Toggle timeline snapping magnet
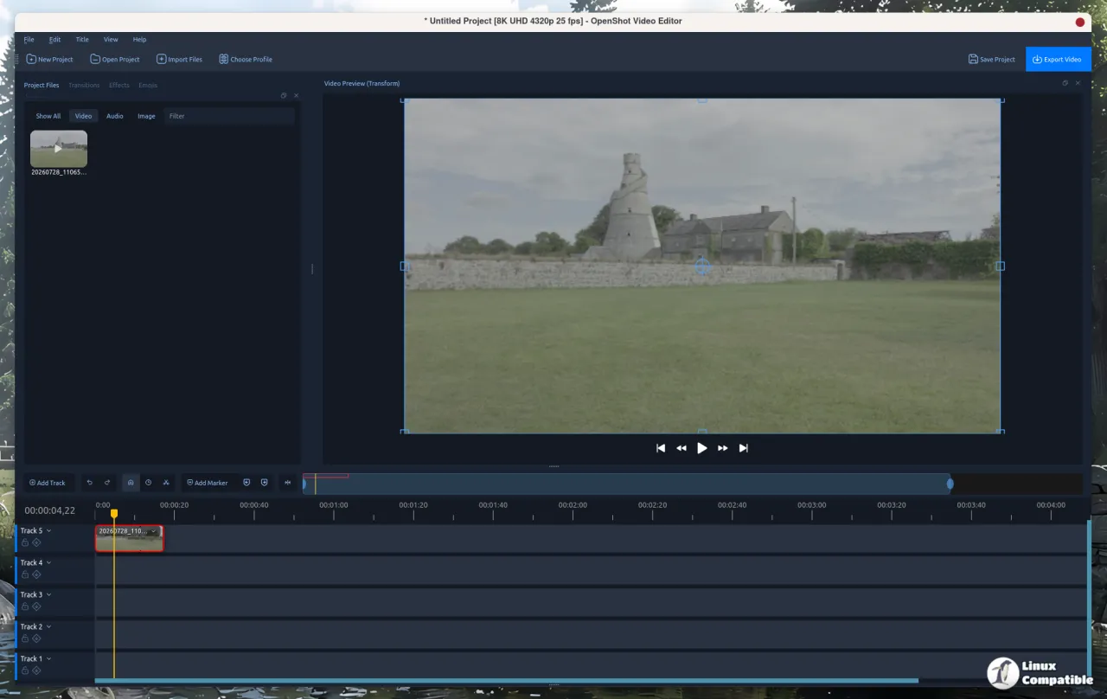 (x=131, y=483)
